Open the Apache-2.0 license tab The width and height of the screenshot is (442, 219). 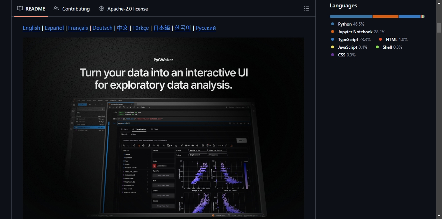[123, 8]
